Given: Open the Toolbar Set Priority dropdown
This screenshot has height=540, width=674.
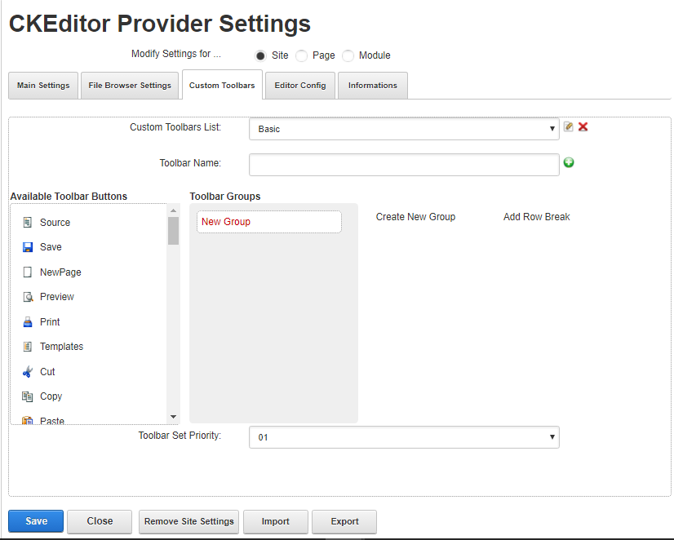Looking at the screenshot, I should click(404, 437).
